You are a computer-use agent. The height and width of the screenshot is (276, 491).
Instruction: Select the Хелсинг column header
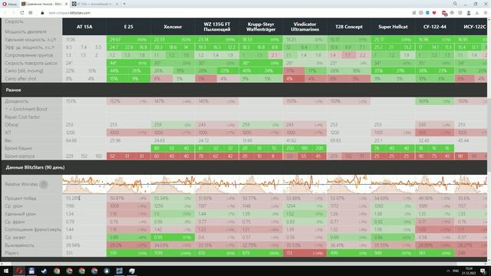pos(173,27)
